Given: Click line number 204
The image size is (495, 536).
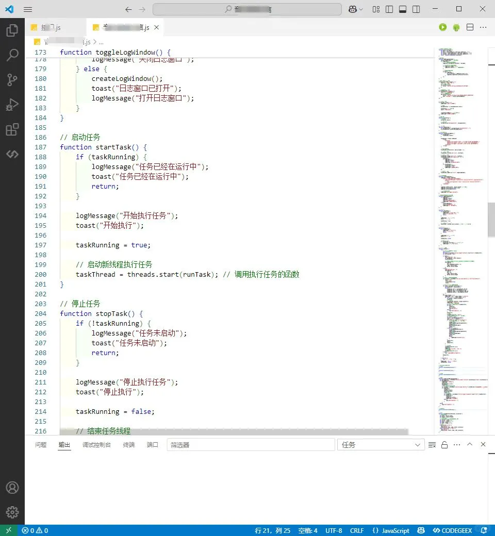Looking at the screenshot, I should (x=40, y=313).
